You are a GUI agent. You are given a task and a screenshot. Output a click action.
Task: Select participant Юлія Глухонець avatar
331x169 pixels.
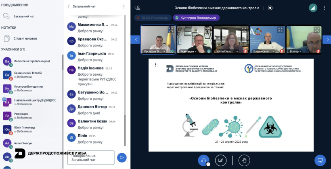click(x=7, y=129)
